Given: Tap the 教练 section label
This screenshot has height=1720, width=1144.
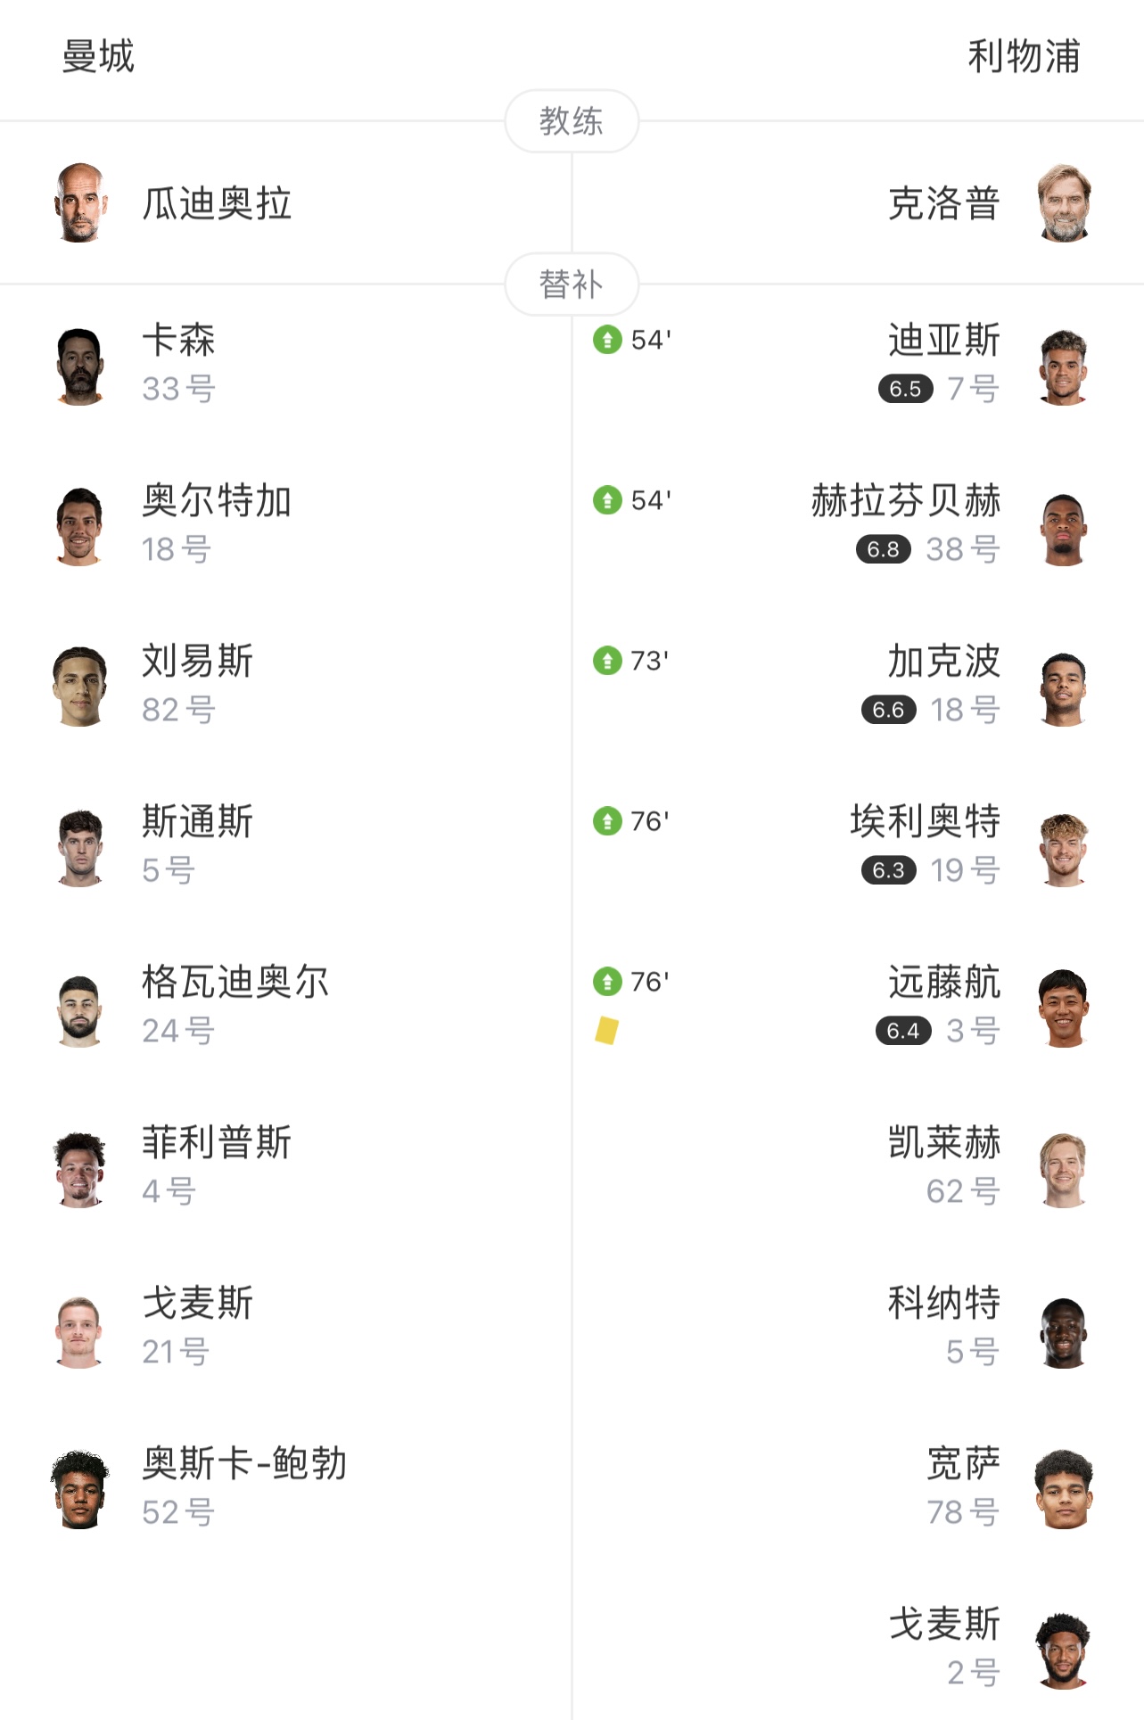Looking at the screenshot, I should click(572, 121).
